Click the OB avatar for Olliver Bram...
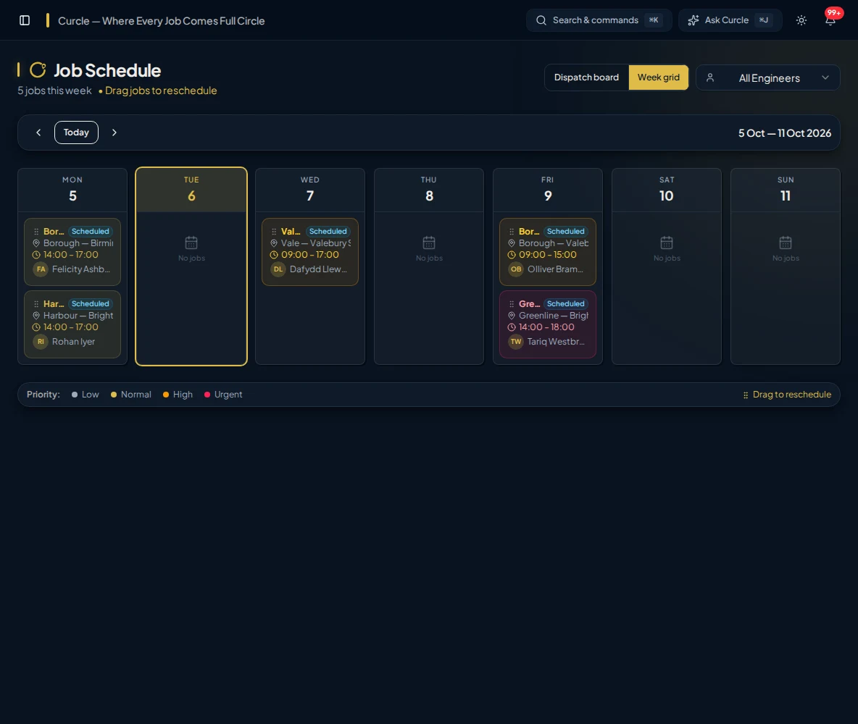Screen dimensions: 858x724 (x=516, y=269)
